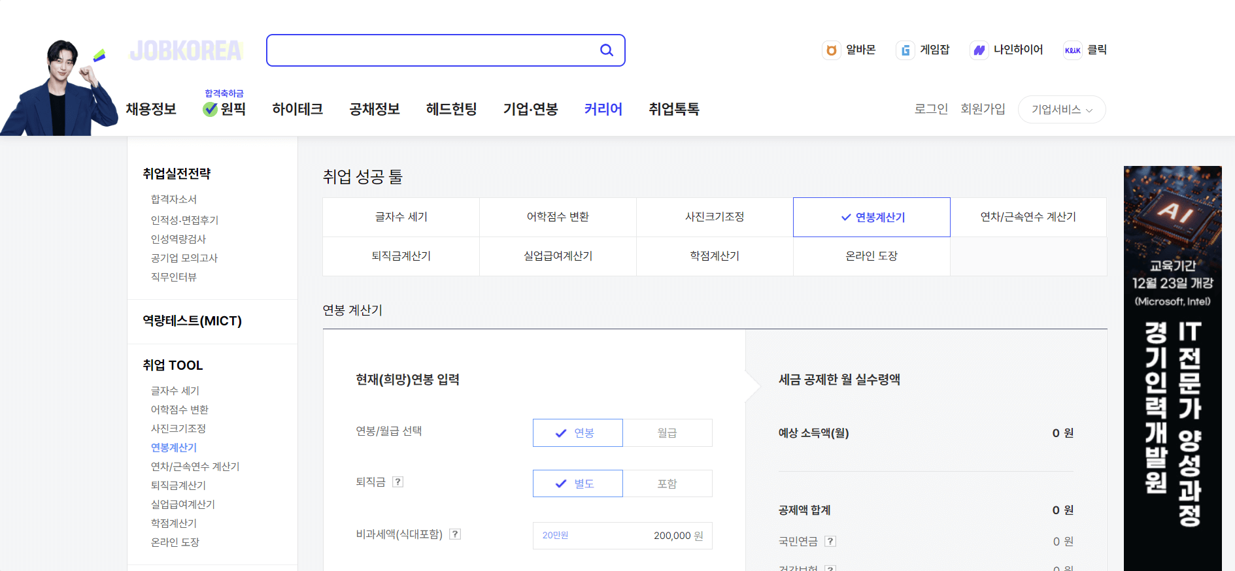Click the 퇴직금 question mark help icon
1235x571 pixels.
point(398,481)
